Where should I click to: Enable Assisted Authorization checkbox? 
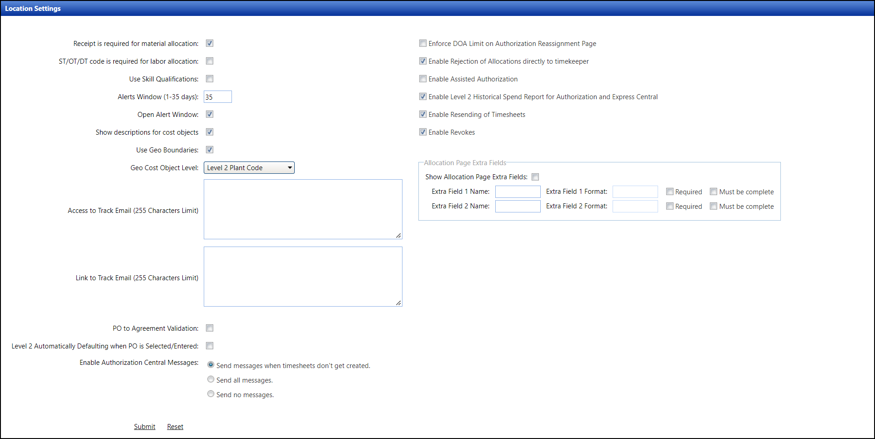[x=423, y=79]
